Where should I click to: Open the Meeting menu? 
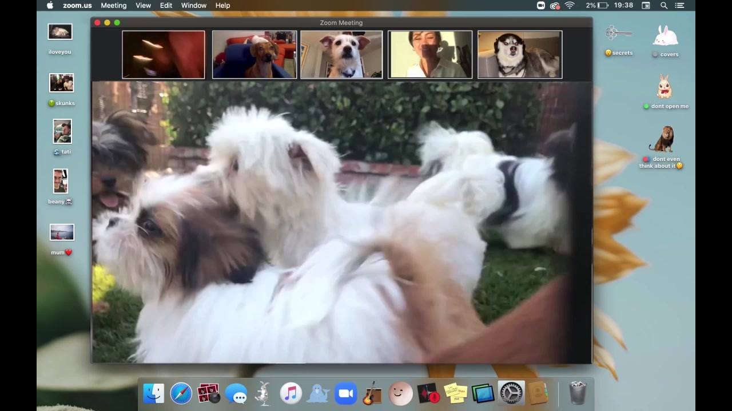[x=114, y=5]
